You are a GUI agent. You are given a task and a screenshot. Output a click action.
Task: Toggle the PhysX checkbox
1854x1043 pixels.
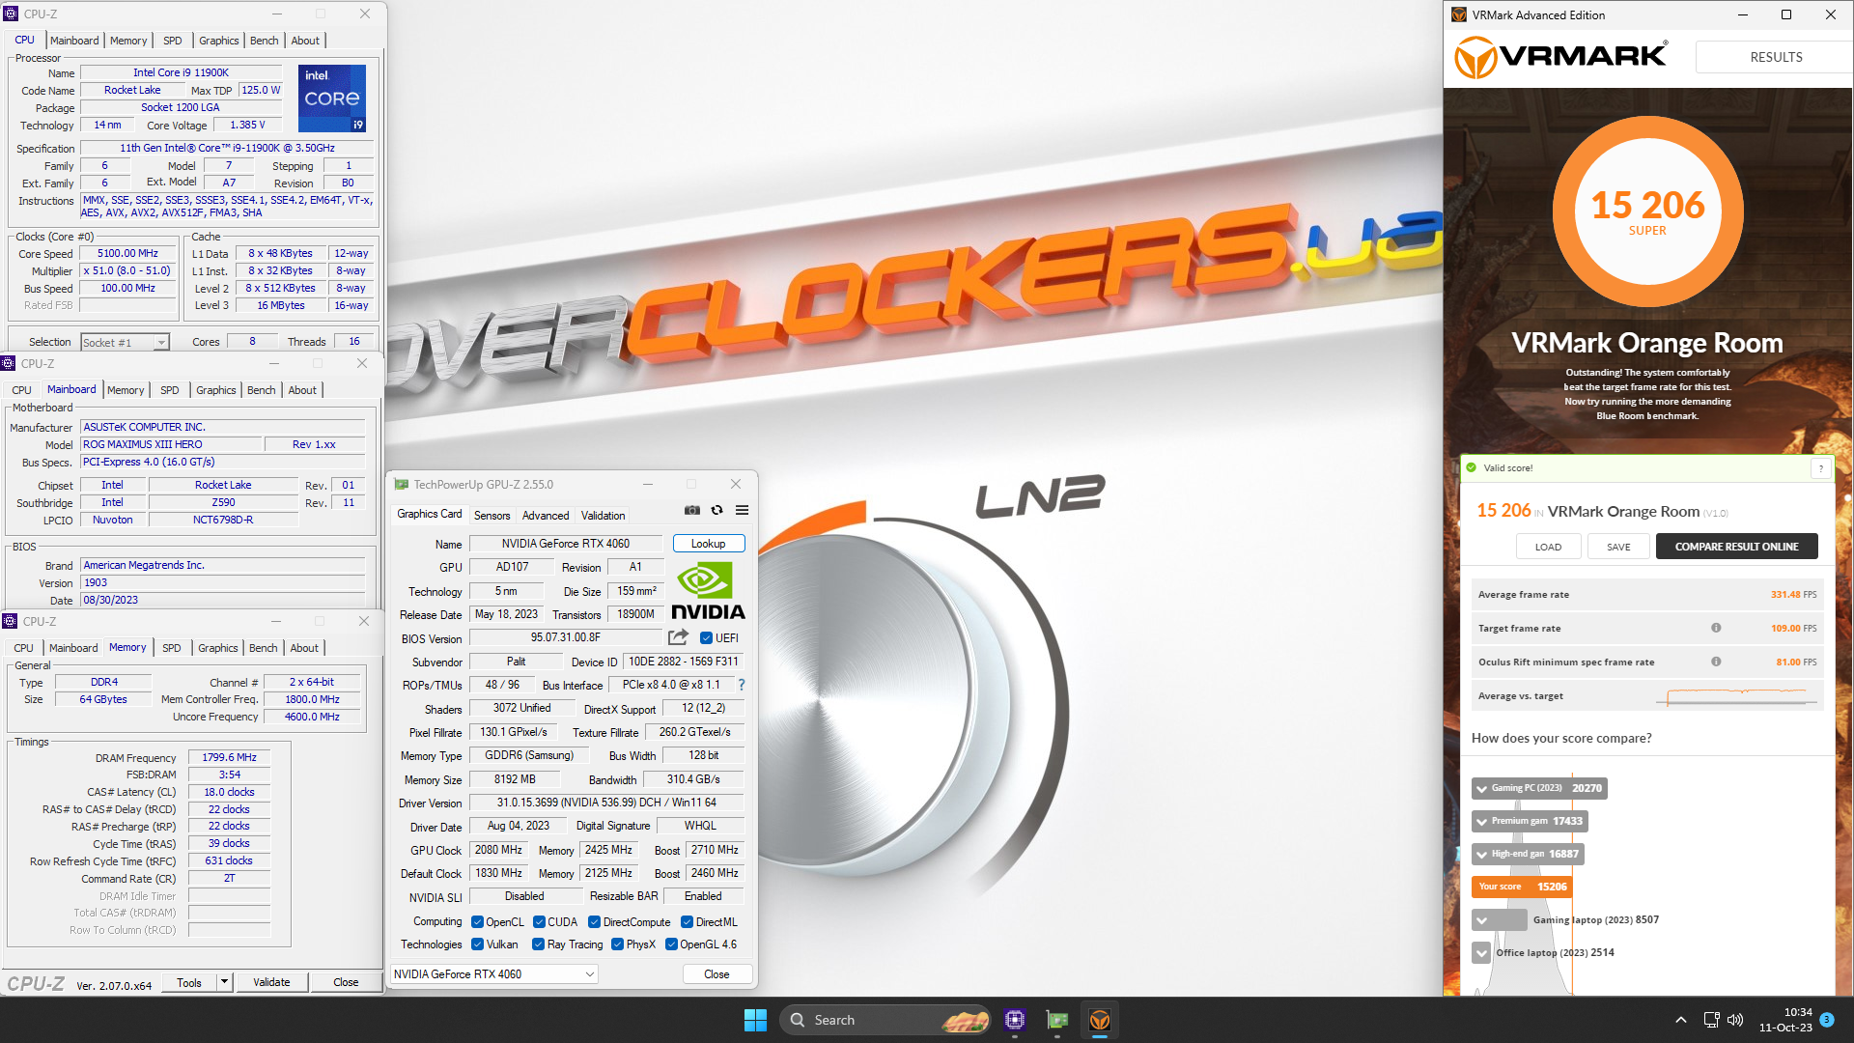coord(617,944)
